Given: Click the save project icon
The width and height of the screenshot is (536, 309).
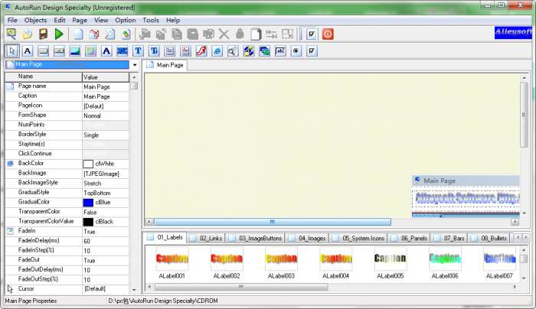Looking at the screenshot, I should [x=43, y=34].
